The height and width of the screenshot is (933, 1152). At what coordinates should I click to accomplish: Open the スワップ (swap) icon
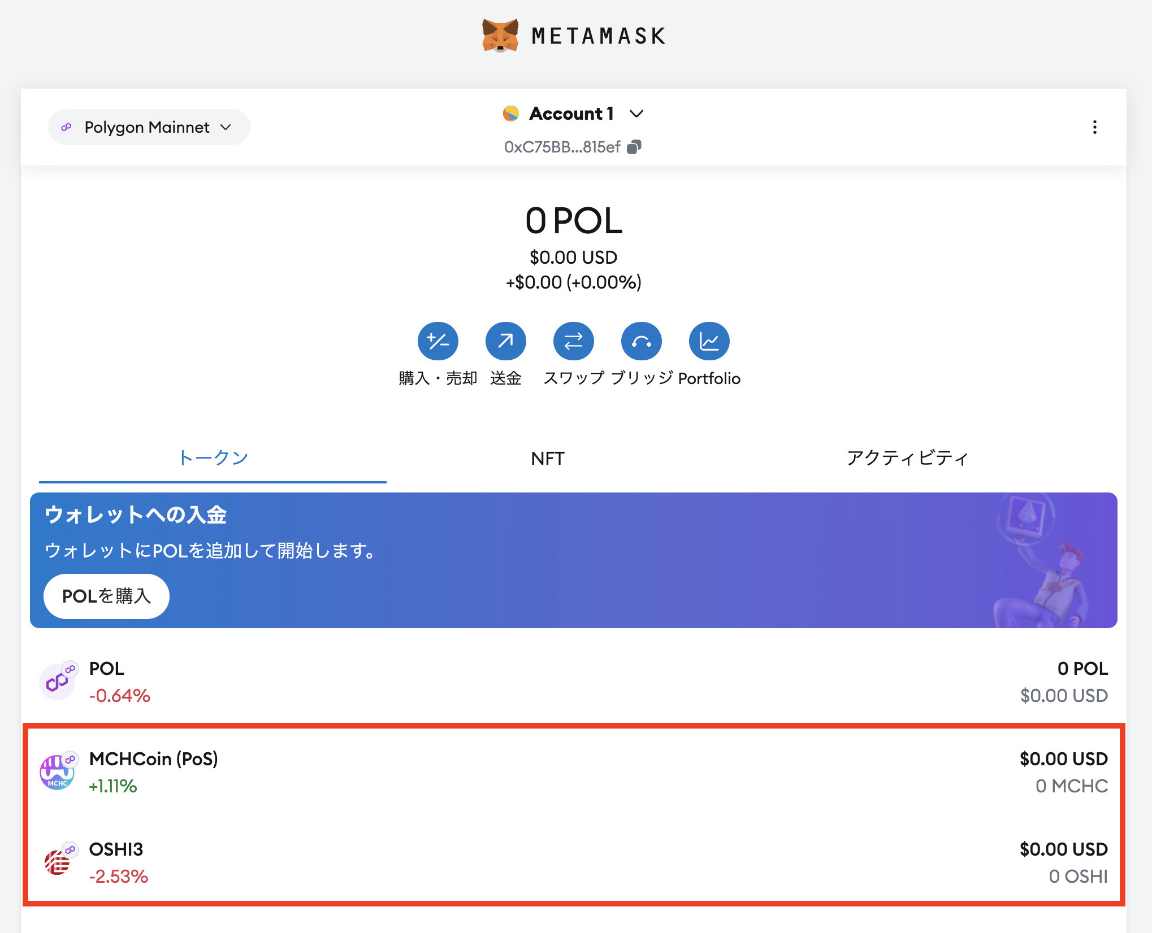[x=573, y=341]
